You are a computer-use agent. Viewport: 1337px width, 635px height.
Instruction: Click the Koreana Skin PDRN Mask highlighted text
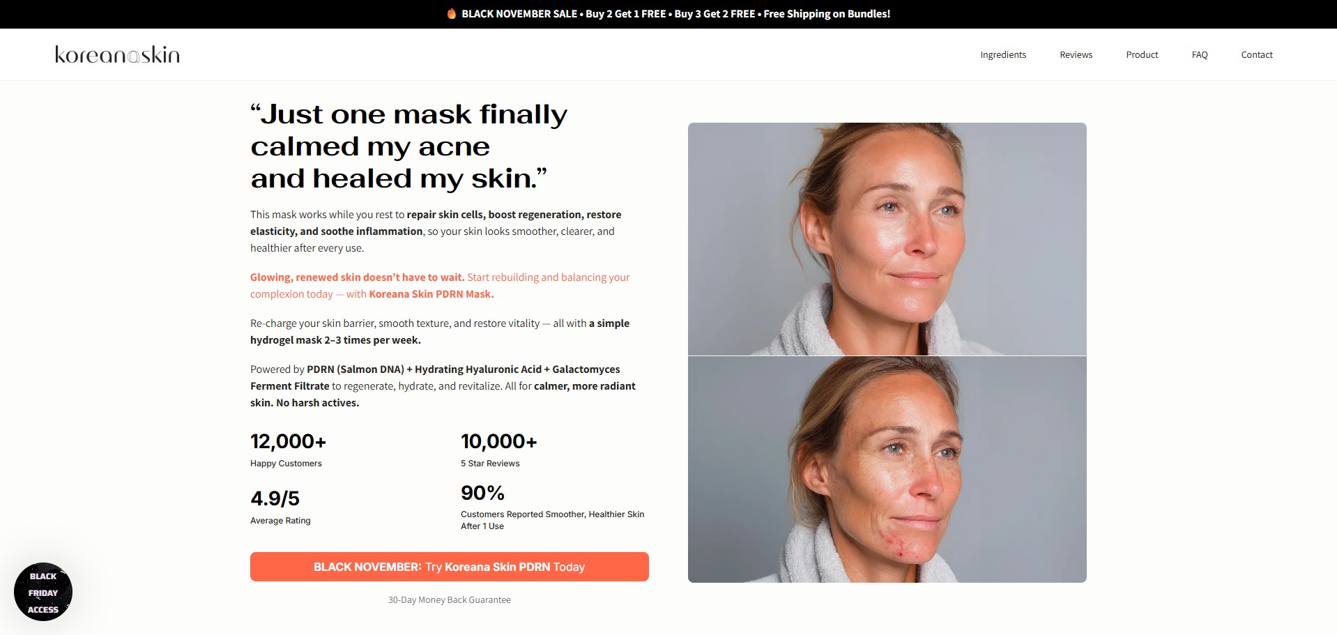431,294
